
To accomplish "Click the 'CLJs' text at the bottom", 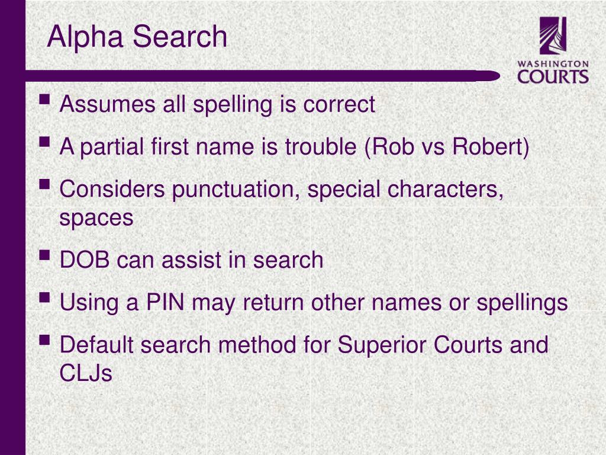I will tap(86, 373).
